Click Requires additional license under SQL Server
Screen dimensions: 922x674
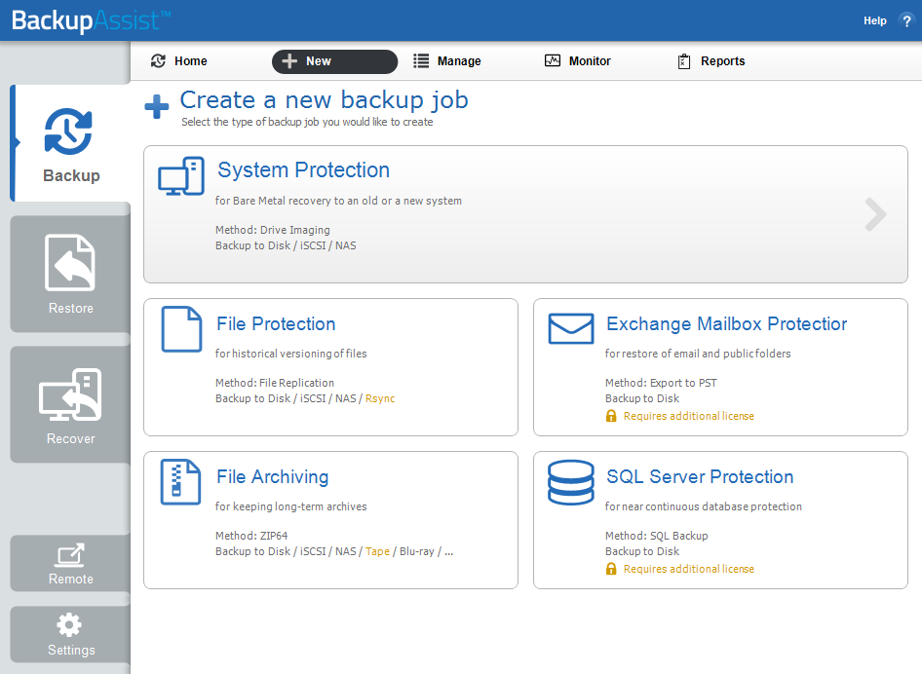click(x=688, y=569)
